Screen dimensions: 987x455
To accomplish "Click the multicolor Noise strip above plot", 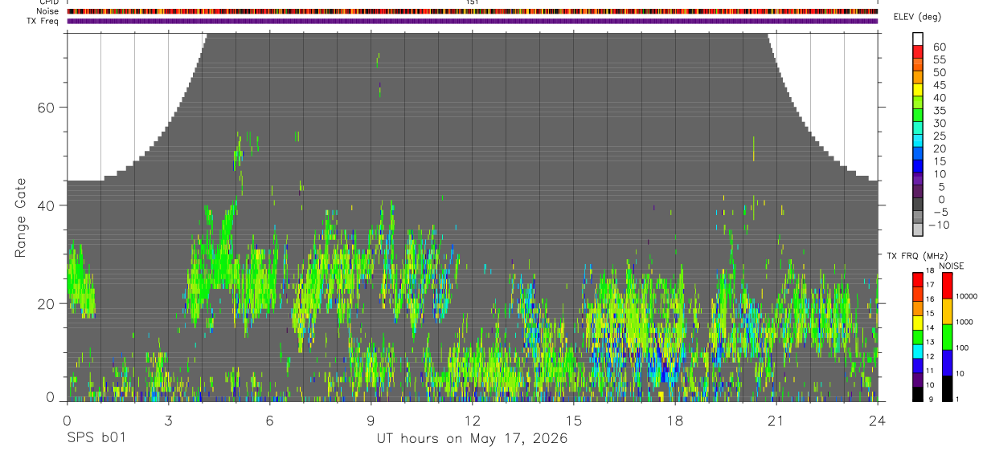I will (472, 11).
